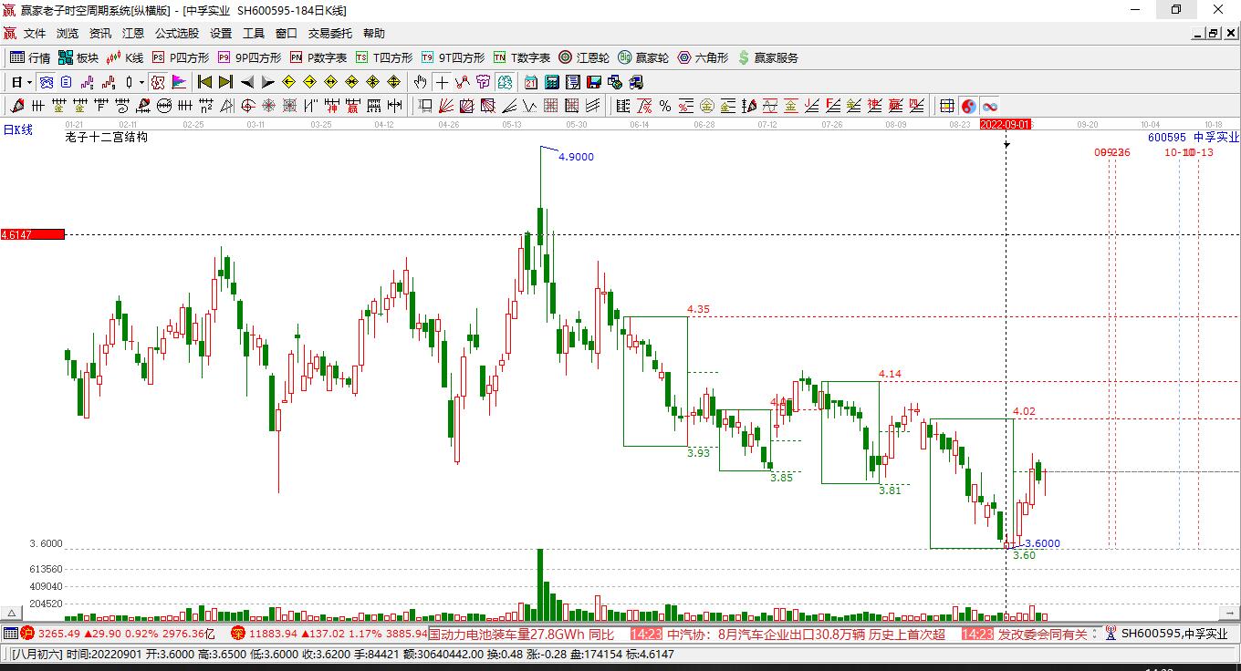1241x671 pixels.
Task: Click the up arrow at bottom-left corner
Action: point(13,613)
